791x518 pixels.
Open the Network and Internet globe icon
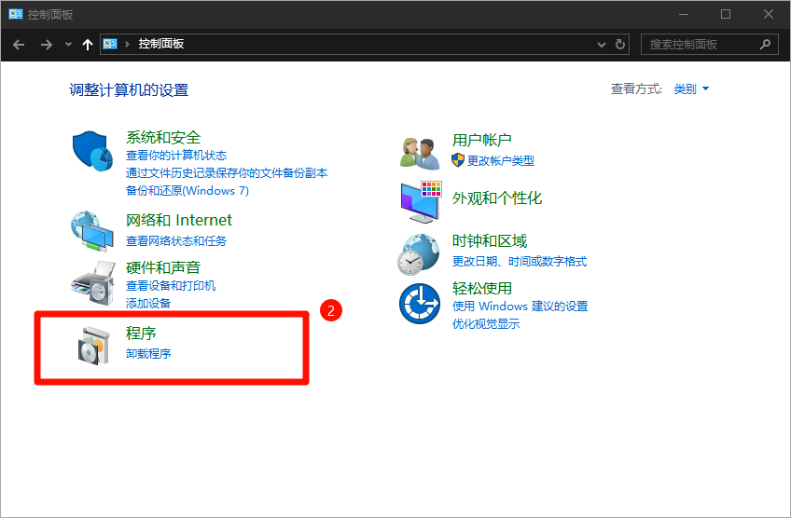[x=92, y=231]
